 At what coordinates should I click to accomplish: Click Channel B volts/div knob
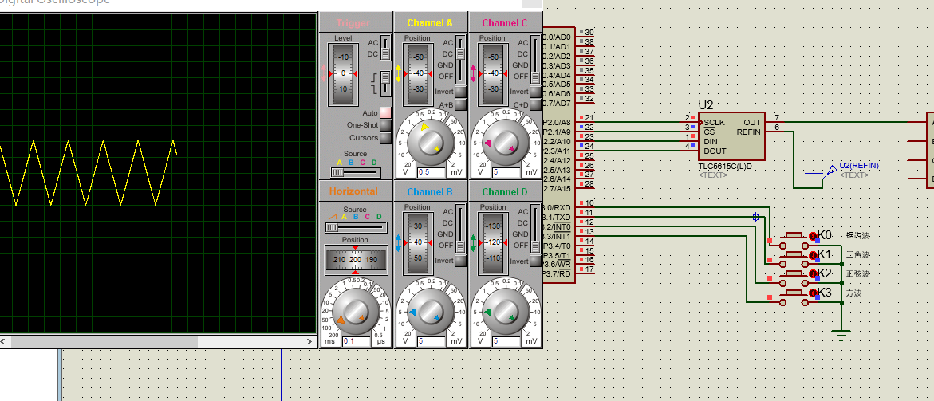[x=431, y=311]
